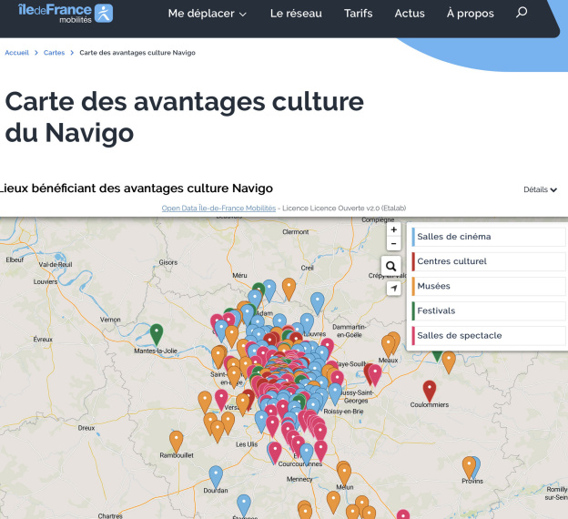
Task: Toggle the Festivals layer
Action: point(489,310)
